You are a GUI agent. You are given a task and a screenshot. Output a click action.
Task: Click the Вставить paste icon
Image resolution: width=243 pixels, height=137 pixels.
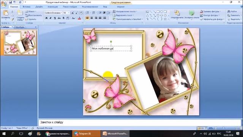coord(6,13)
